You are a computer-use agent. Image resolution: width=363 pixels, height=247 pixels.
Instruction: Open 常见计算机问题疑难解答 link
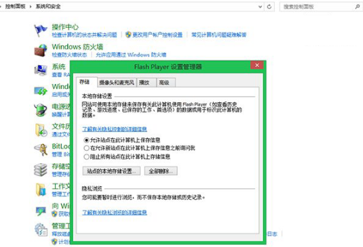[x=218, y=35]
